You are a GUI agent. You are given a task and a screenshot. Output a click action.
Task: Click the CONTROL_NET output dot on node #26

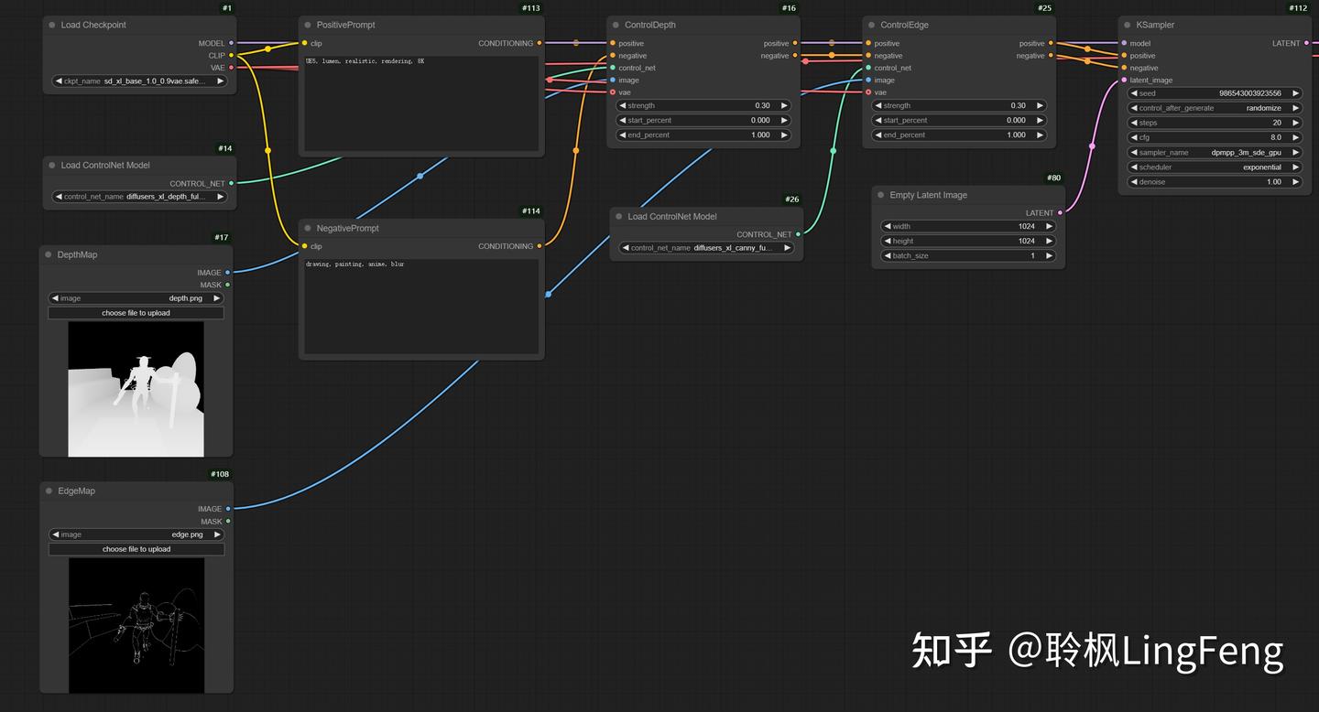tap(800, 234)
